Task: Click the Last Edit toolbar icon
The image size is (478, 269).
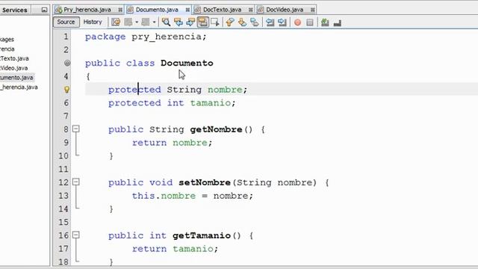Action: click(x=116, y=22)
